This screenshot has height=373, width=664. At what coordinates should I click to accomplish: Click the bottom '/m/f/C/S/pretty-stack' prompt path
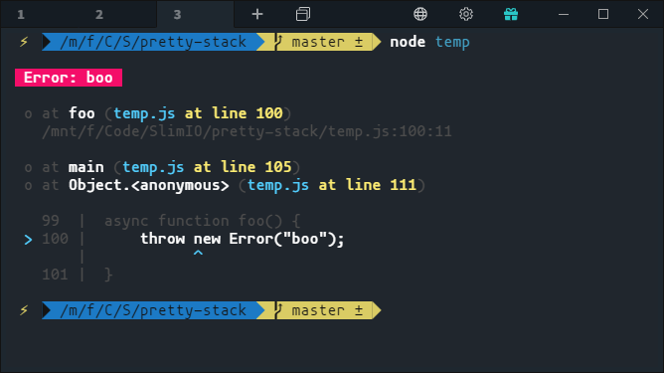click(153, 310)
